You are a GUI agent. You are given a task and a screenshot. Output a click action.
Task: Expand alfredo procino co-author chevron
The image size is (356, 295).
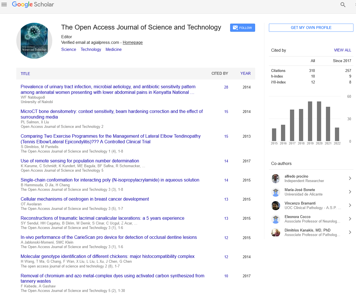coord(350,178)
